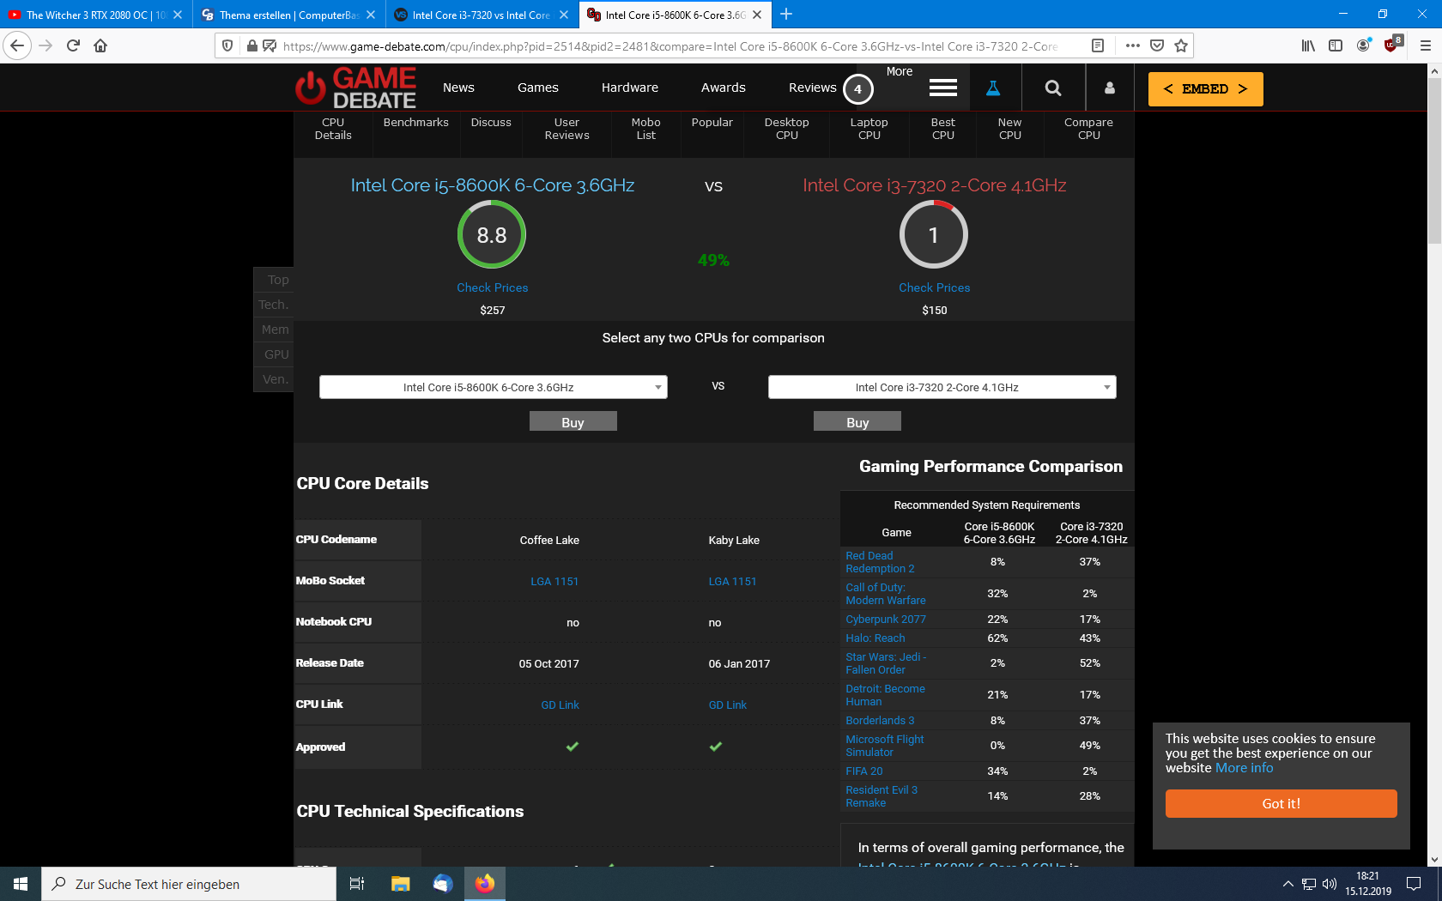Image resolution: width=1442 pixels, height=901 pixels.
Task: Show sidebars icon in Firefox toolbar
Action: pyautogui.click(x=1336, y=45)
